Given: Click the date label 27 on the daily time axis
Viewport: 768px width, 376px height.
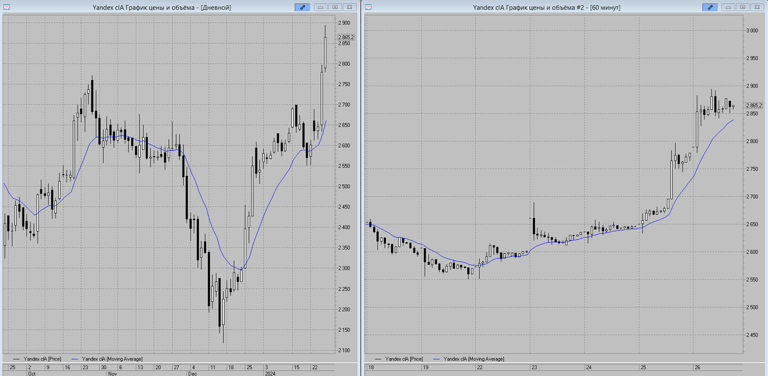Looking at the screenshot, I should pyautogui.click(x=176, y=368).
